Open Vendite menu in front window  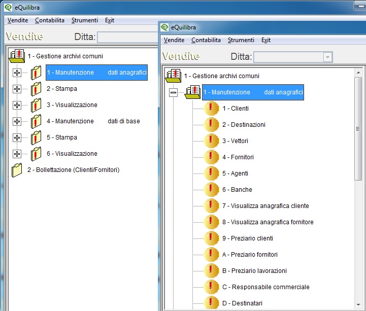click(174, 40)
